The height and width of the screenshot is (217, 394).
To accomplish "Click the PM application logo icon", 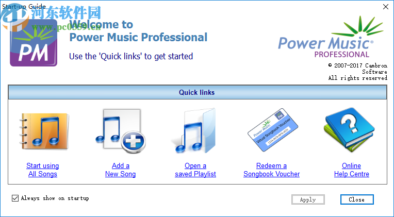I will pyautogui.click(x=34, y=43).
